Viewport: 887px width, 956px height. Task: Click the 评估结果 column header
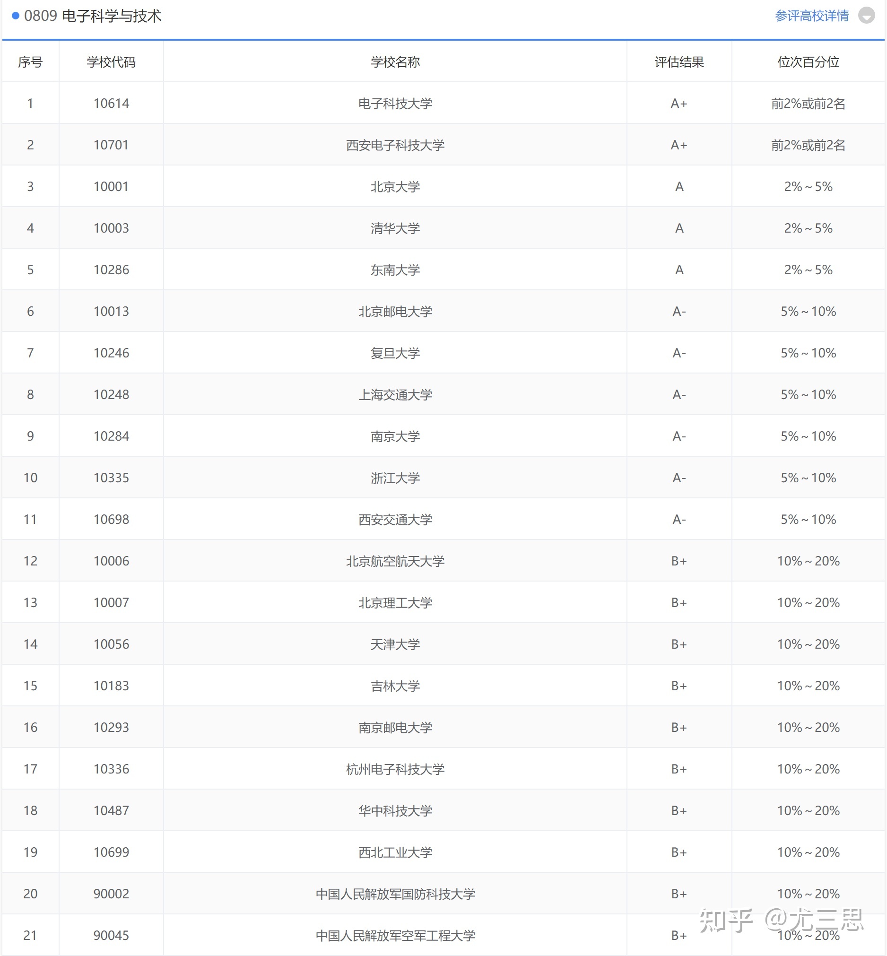(679, 62)
